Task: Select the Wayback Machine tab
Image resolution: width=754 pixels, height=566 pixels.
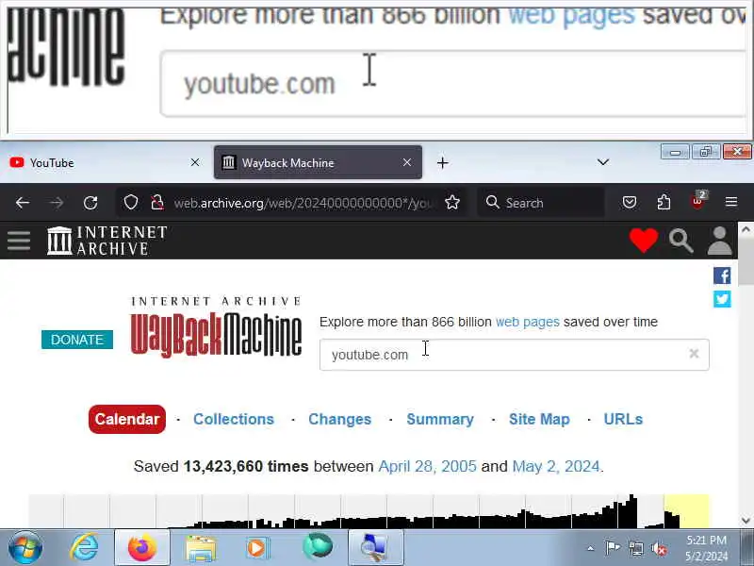Action: [318, 162]
